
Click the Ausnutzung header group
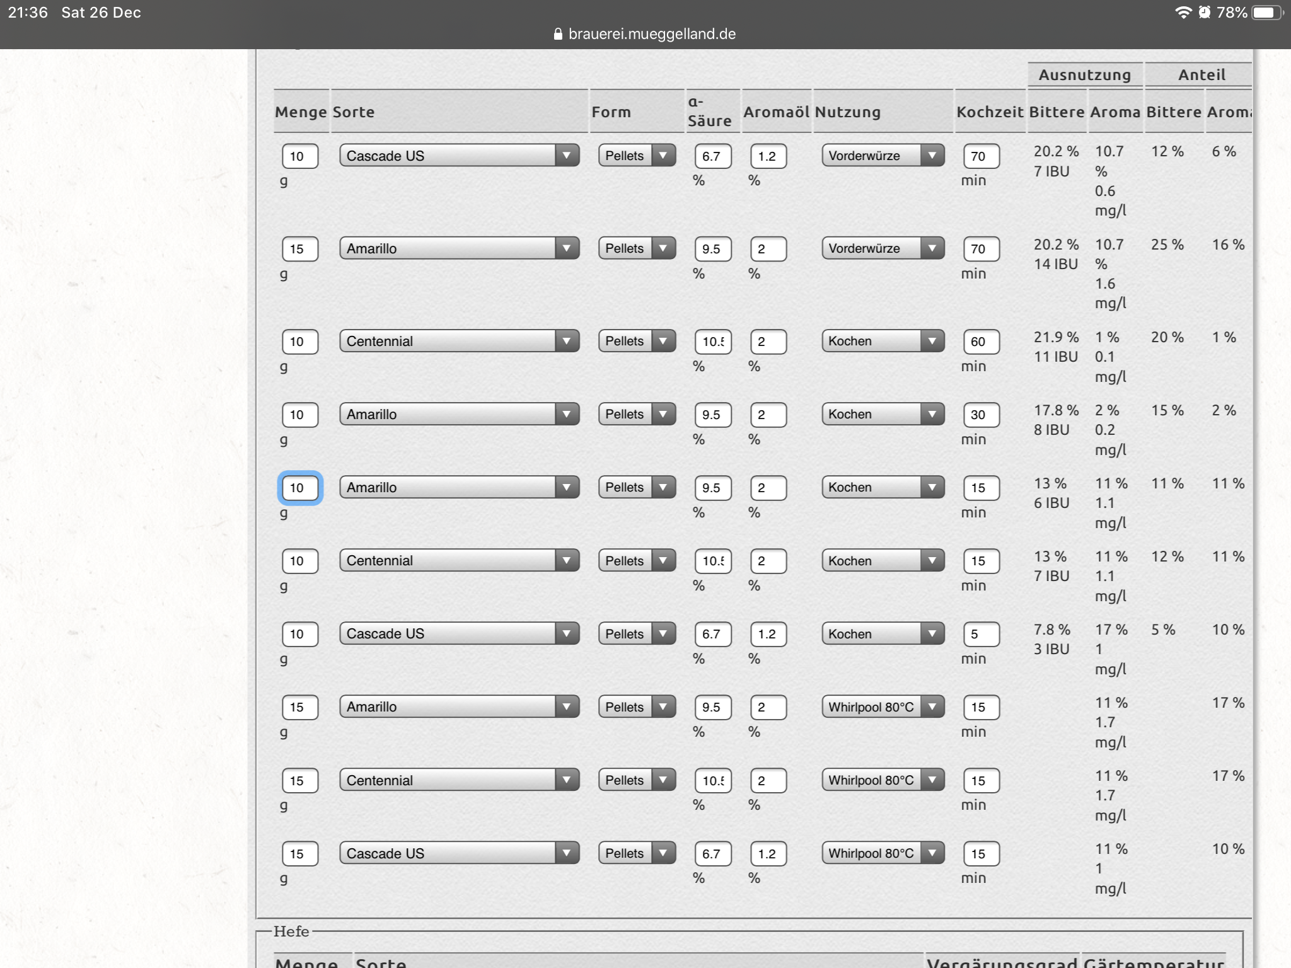[1084, 75]
